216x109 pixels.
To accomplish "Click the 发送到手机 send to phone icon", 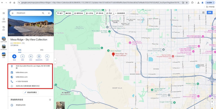I will [x=39, y=57].
